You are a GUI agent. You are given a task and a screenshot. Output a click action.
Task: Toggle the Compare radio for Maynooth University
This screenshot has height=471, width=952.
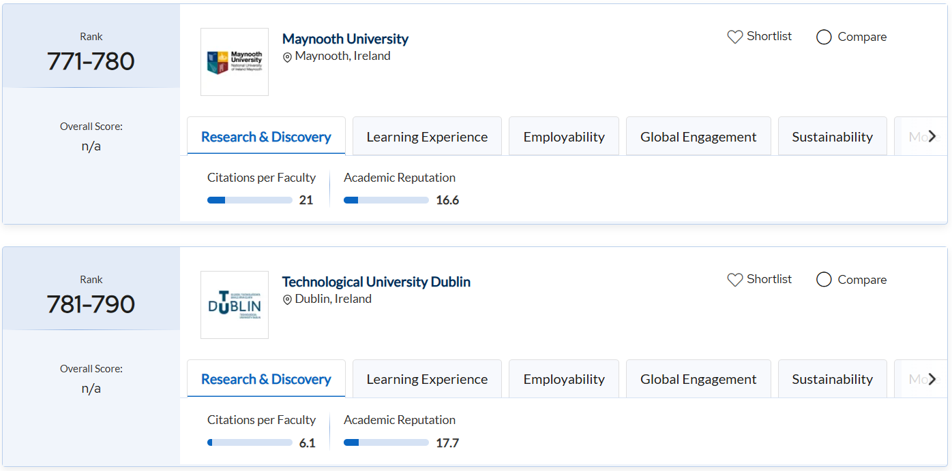[824, 37]
